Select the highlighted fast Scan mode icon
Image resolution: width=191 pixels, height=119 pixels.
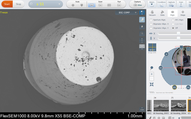(x=92, y=5)
